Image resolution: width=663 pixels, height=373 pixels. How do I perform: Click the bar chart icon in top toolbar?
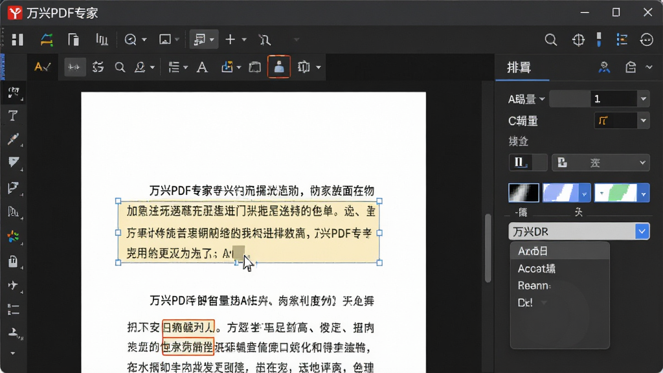pyautogui.click(x=102, y=40)
